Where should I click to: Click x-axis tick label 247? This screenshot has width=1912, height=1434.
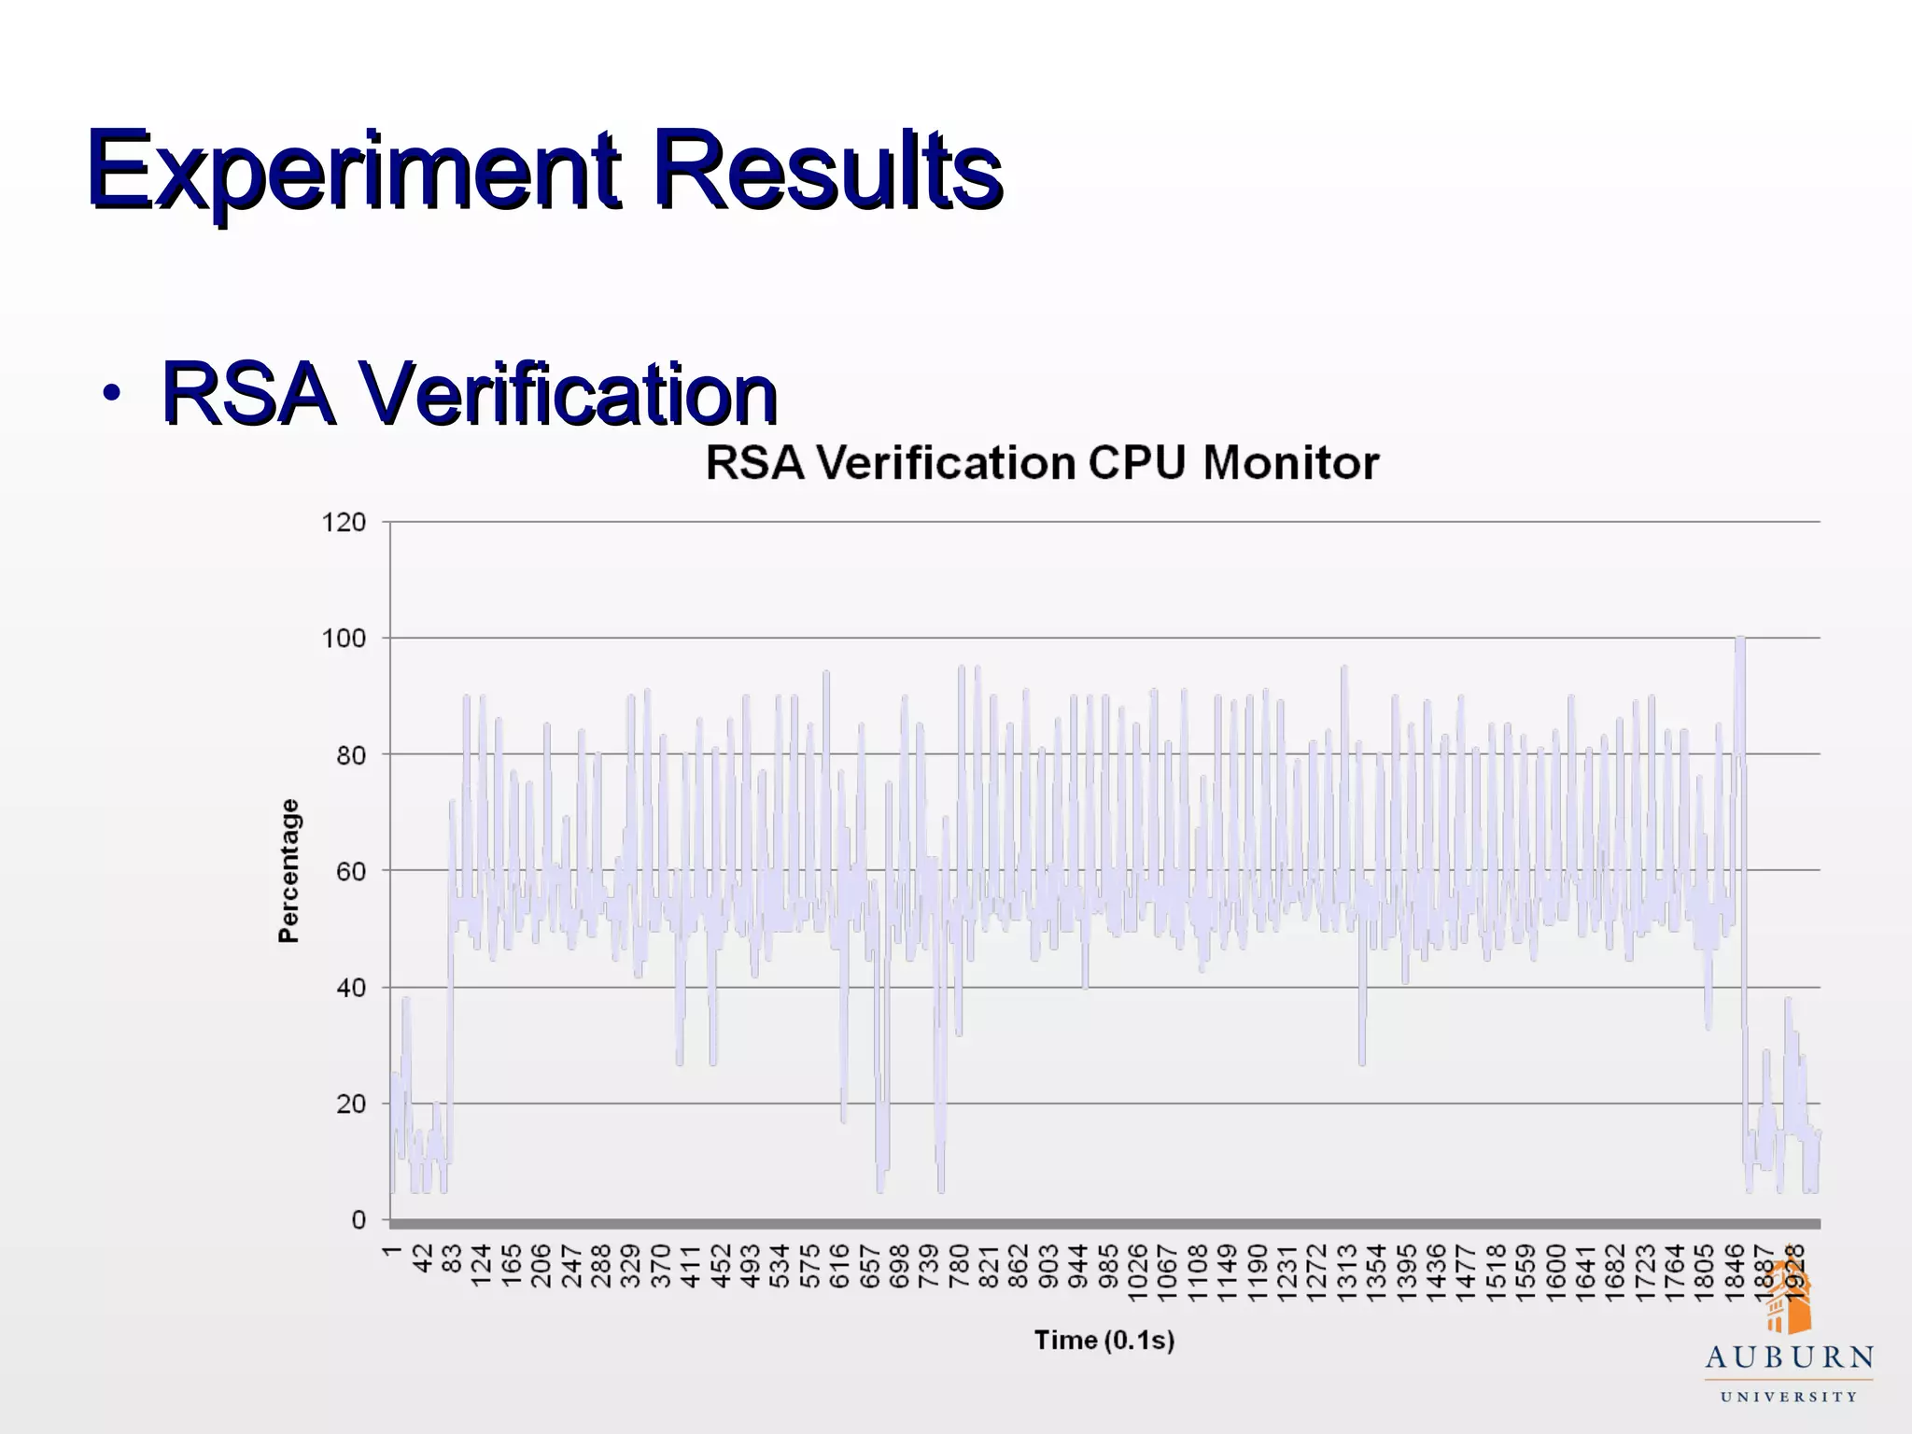(571, 1265)
